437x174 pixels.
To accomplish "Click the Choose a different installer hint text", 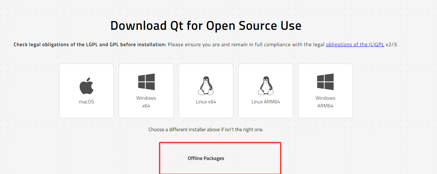I will coord(206,129).
